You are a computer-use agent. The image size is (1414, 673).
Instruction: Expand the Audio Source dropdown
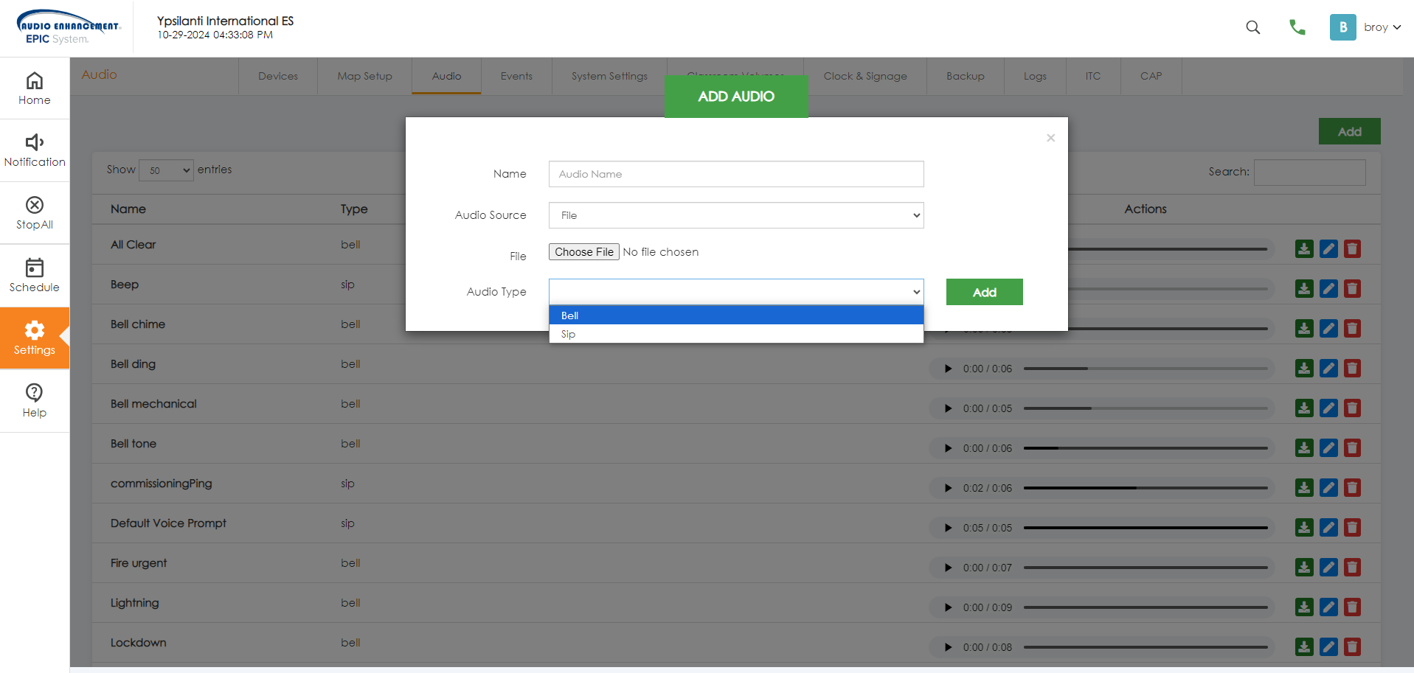pos(735,215)
